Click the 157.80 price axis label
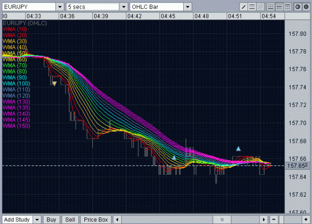The image size is (312, 224). (298, 34)
